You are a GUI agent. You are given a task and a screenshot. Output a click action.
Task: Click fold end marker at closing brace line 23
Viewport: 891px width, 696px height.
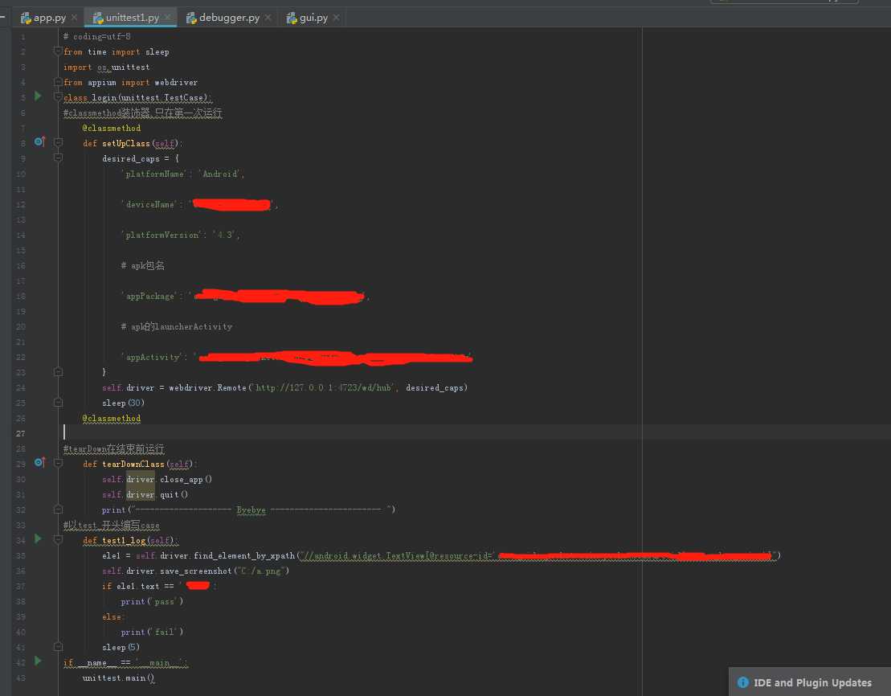coord(58,372)
